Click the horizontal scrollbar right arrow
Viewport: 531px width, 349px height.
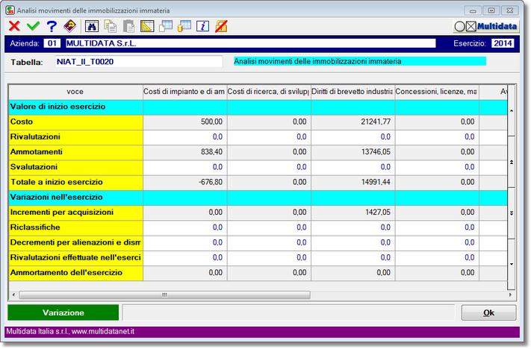coord(510,295)
